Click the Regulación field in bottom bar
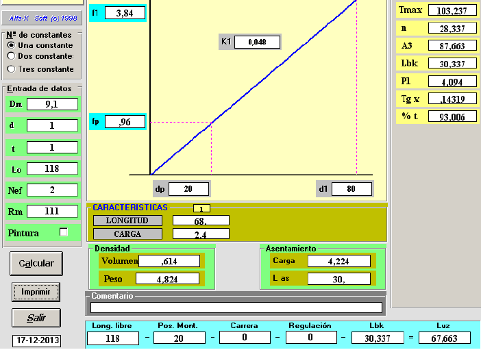This screenshot has height=350, width=481. [310, 338]
